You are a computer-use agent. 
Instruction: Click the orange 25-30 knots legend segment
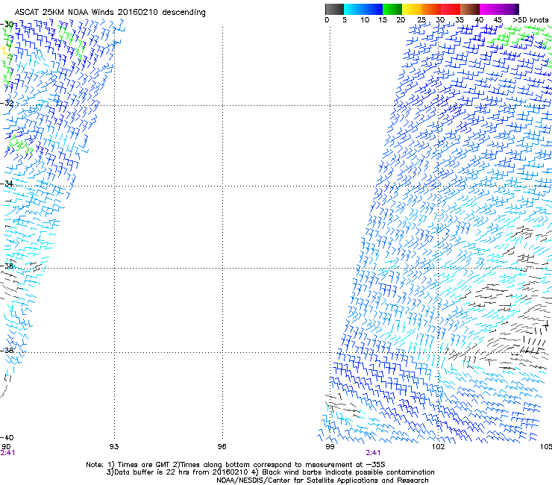(x=431, y=10)
